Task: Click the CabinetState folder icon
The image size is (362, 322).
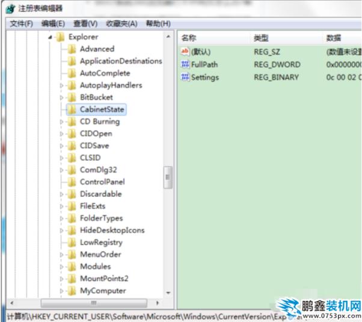Action: tap(72, 110)
